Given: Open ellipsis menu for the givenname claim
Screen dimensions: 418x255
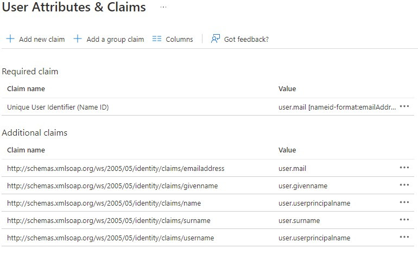Looking at the screenshot, I should pos(404,186).
